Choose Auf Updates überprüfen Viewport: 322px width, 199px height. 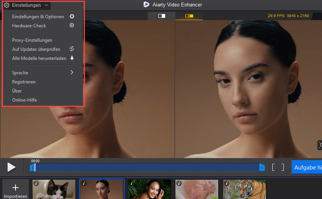point(43,49)
